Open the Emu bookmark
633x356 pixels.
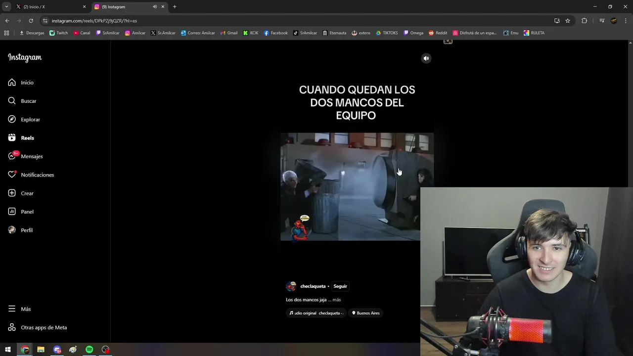pyautogui.click(x=511, y=33)
